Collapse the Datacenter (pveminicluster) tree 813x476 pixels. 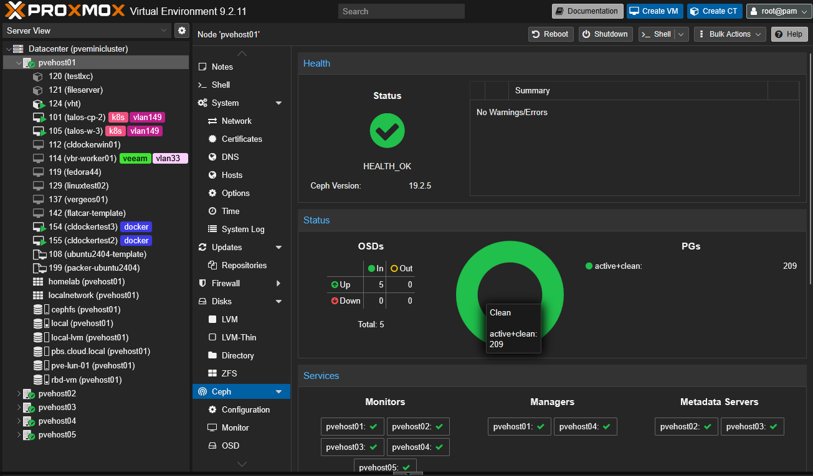pos(8,49)
